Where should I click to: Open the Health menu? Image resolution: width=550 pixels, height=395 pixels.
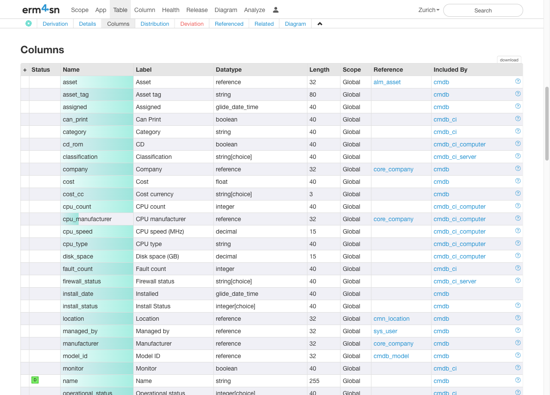[171, 10]
